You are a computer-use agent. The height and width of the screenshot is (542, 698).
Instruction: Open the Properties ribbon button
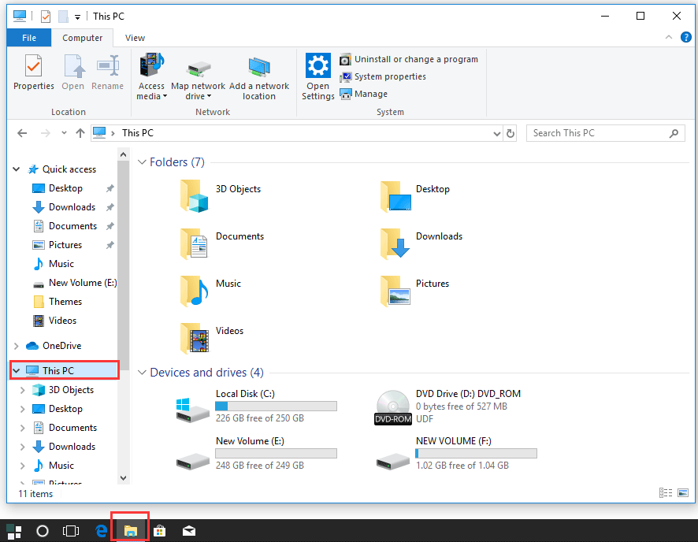coord(33,72)
